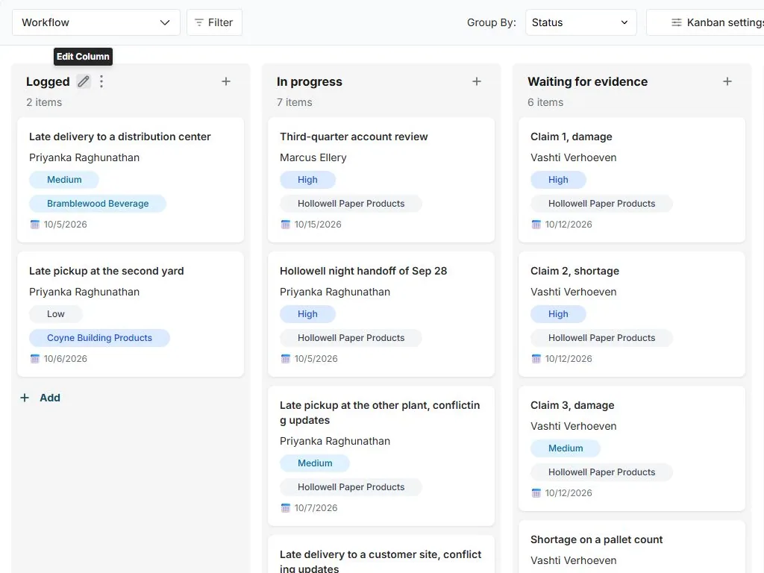Click the Filter button
Viewport: 764px width, 573px height.
214,22
